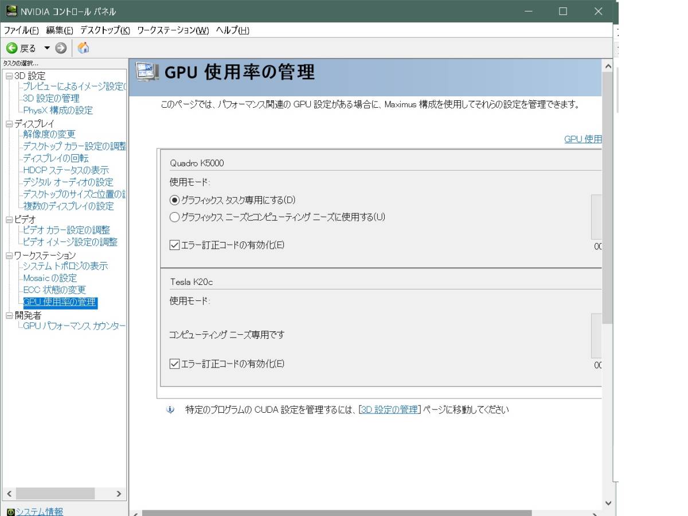Click the Tesla K20c section heading
The image size is (688, 516).
[191, 282]
